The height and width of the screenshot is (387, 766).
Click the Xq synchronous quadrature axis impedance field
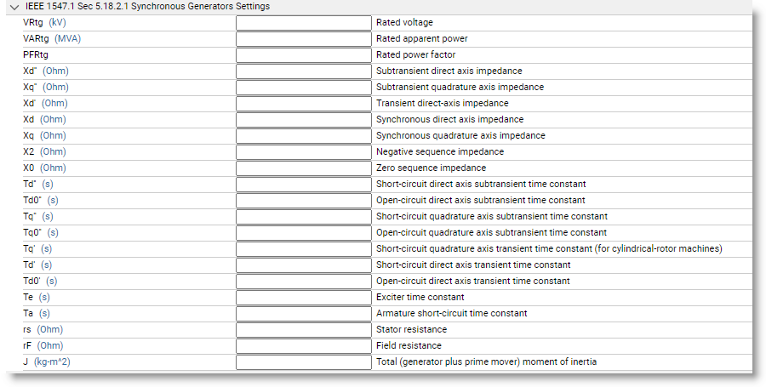(303, 136)
